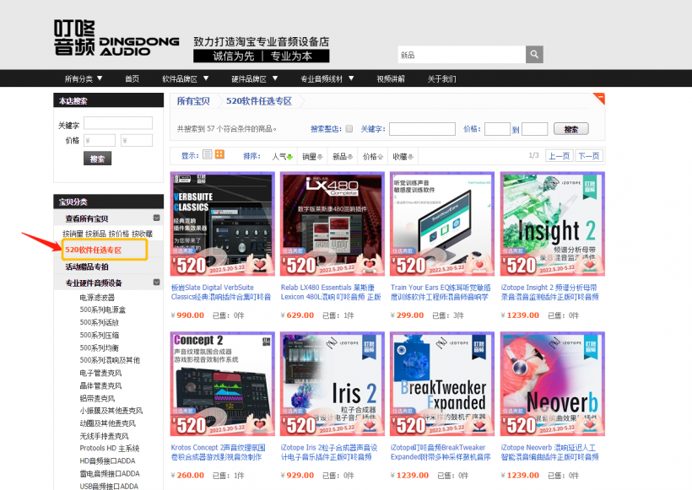Open the BreakTweaker Expanded product thumbnail
Screen dimensions: 692x490
[442, 384]
